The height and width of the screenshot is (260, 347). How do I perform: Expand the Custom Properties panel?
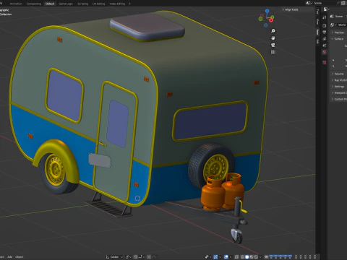click(338, 99)
